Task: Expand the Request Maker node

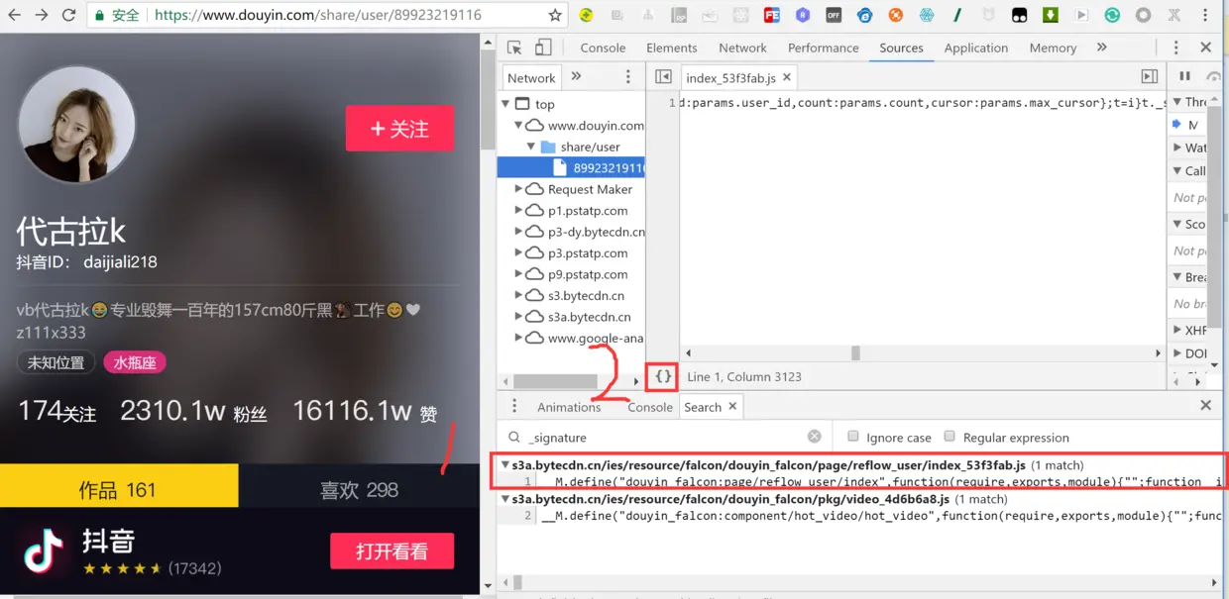Action: [x=518, y=189]
